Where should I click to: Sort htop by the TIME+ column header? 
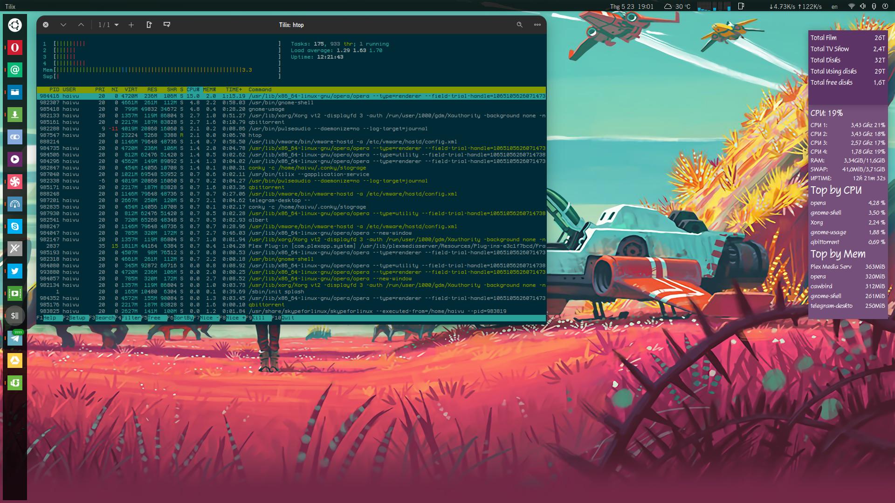click(x=234, y=89)
